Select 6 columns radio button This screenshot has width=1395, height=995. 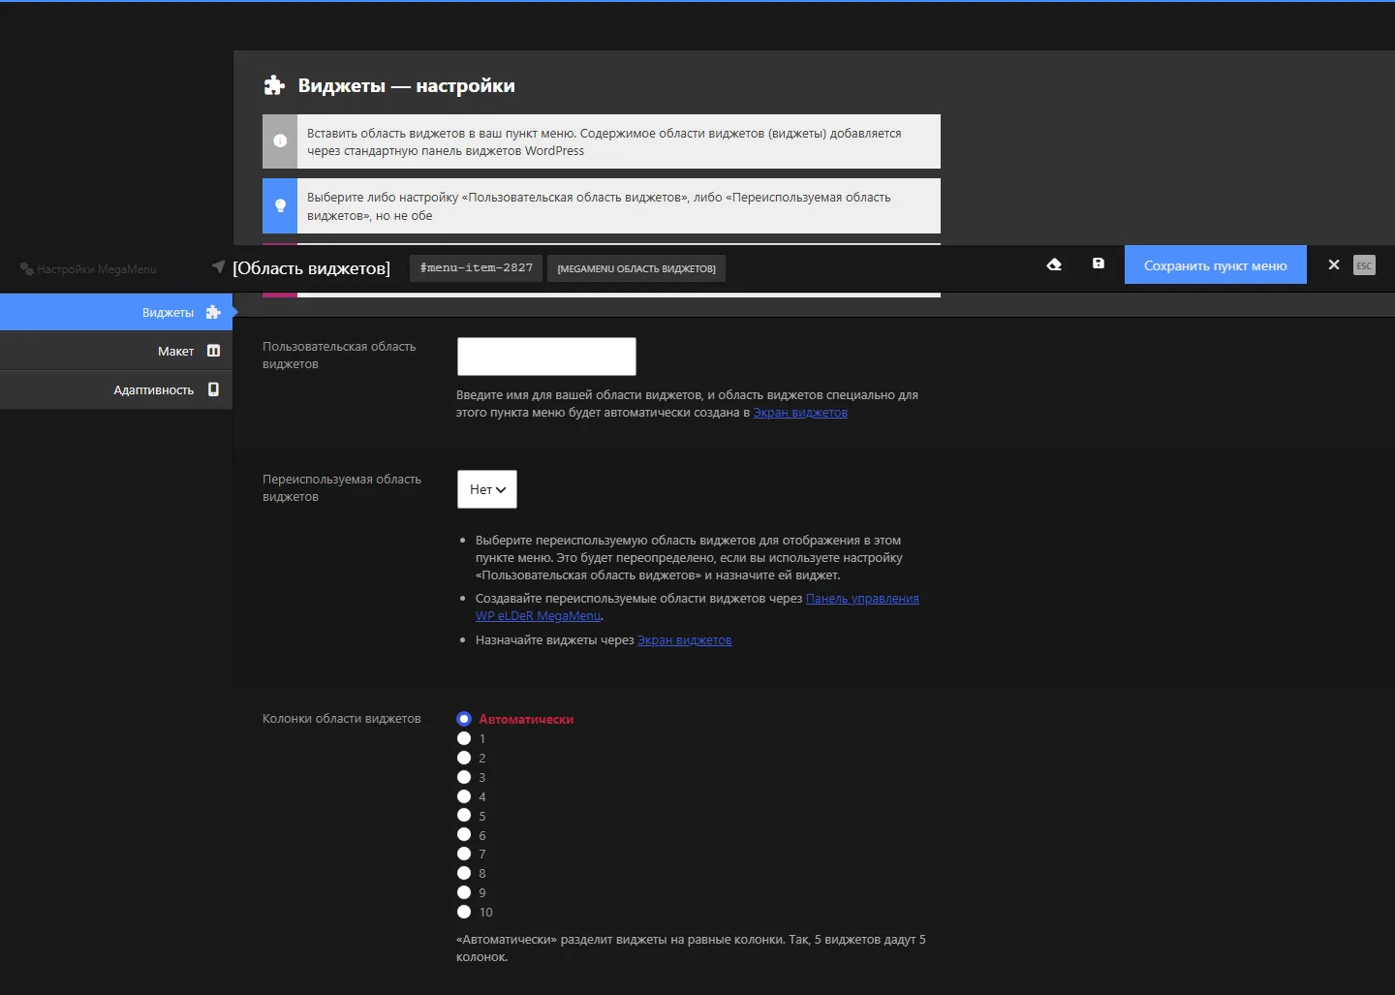tap(464, 835)
